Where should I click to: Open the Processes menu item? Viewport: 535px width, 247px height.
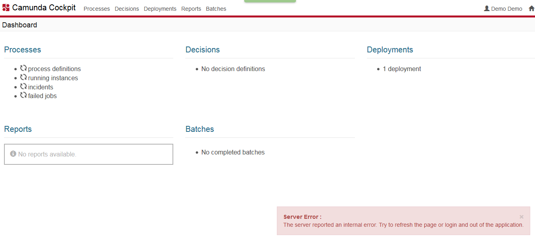pyautogui.click(x=96, y=9)
